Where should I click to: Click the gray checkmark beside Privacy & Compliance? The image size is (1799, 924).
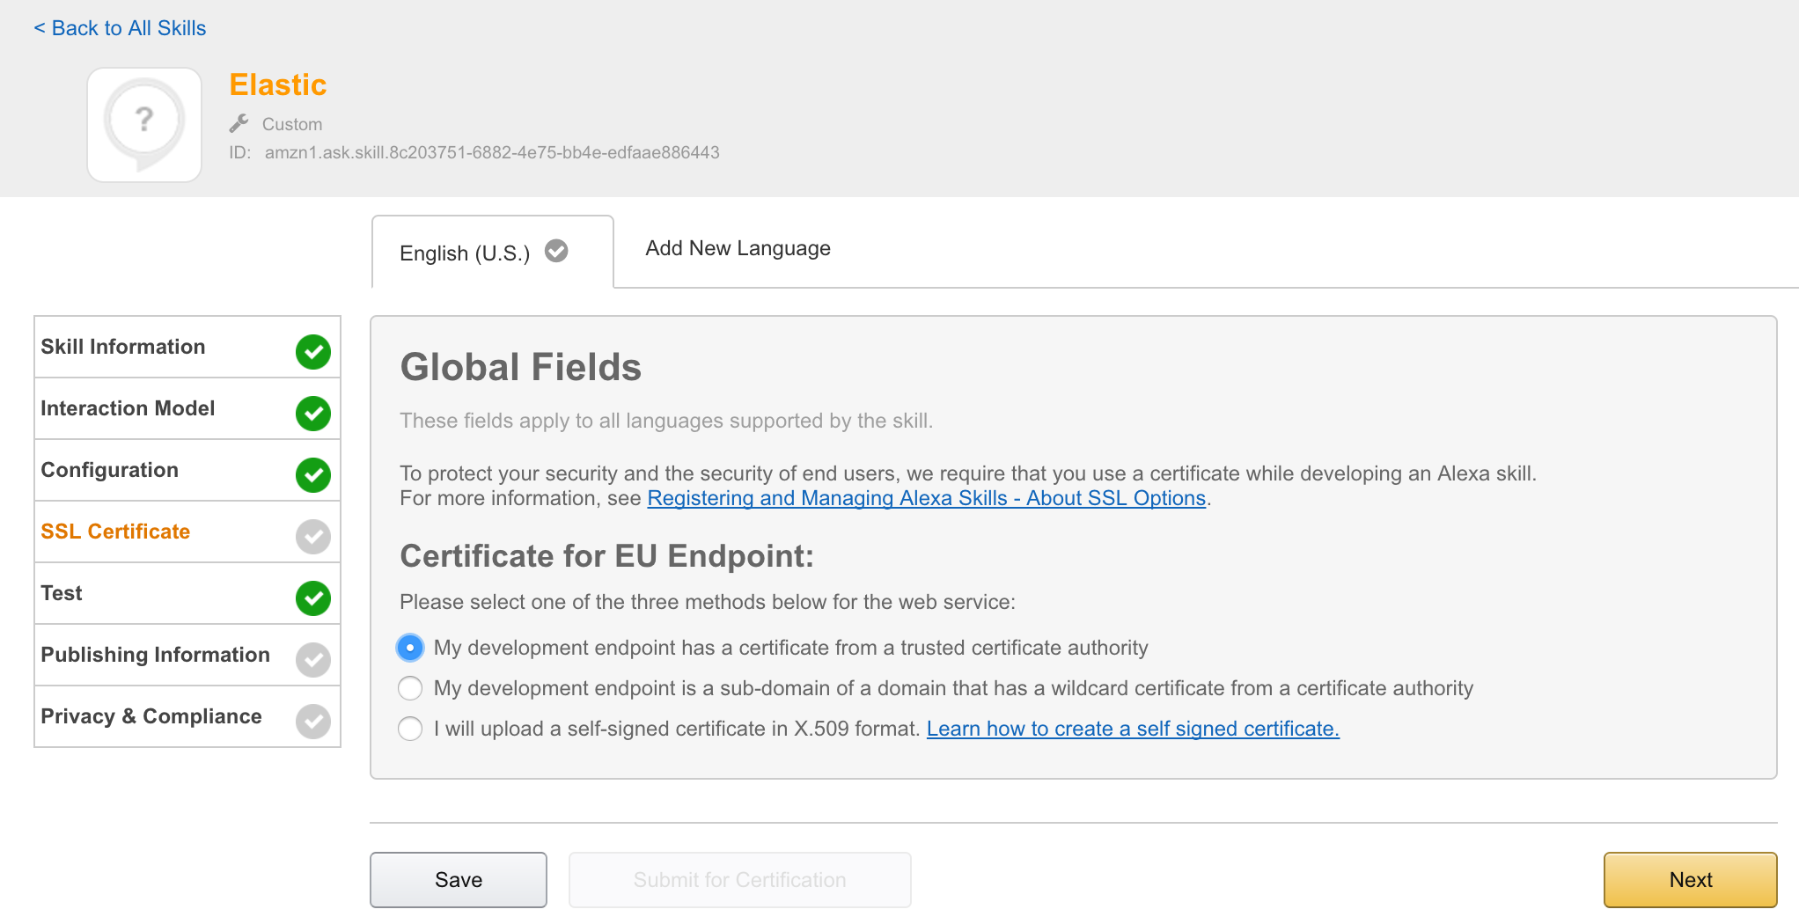[x=312, y=721]
